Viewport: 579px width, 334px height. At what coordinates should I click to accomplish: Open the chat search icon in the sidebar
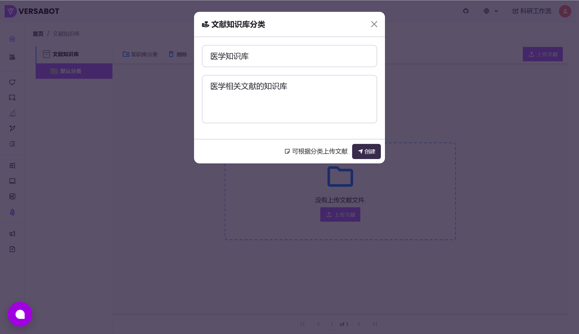[12, 98]
